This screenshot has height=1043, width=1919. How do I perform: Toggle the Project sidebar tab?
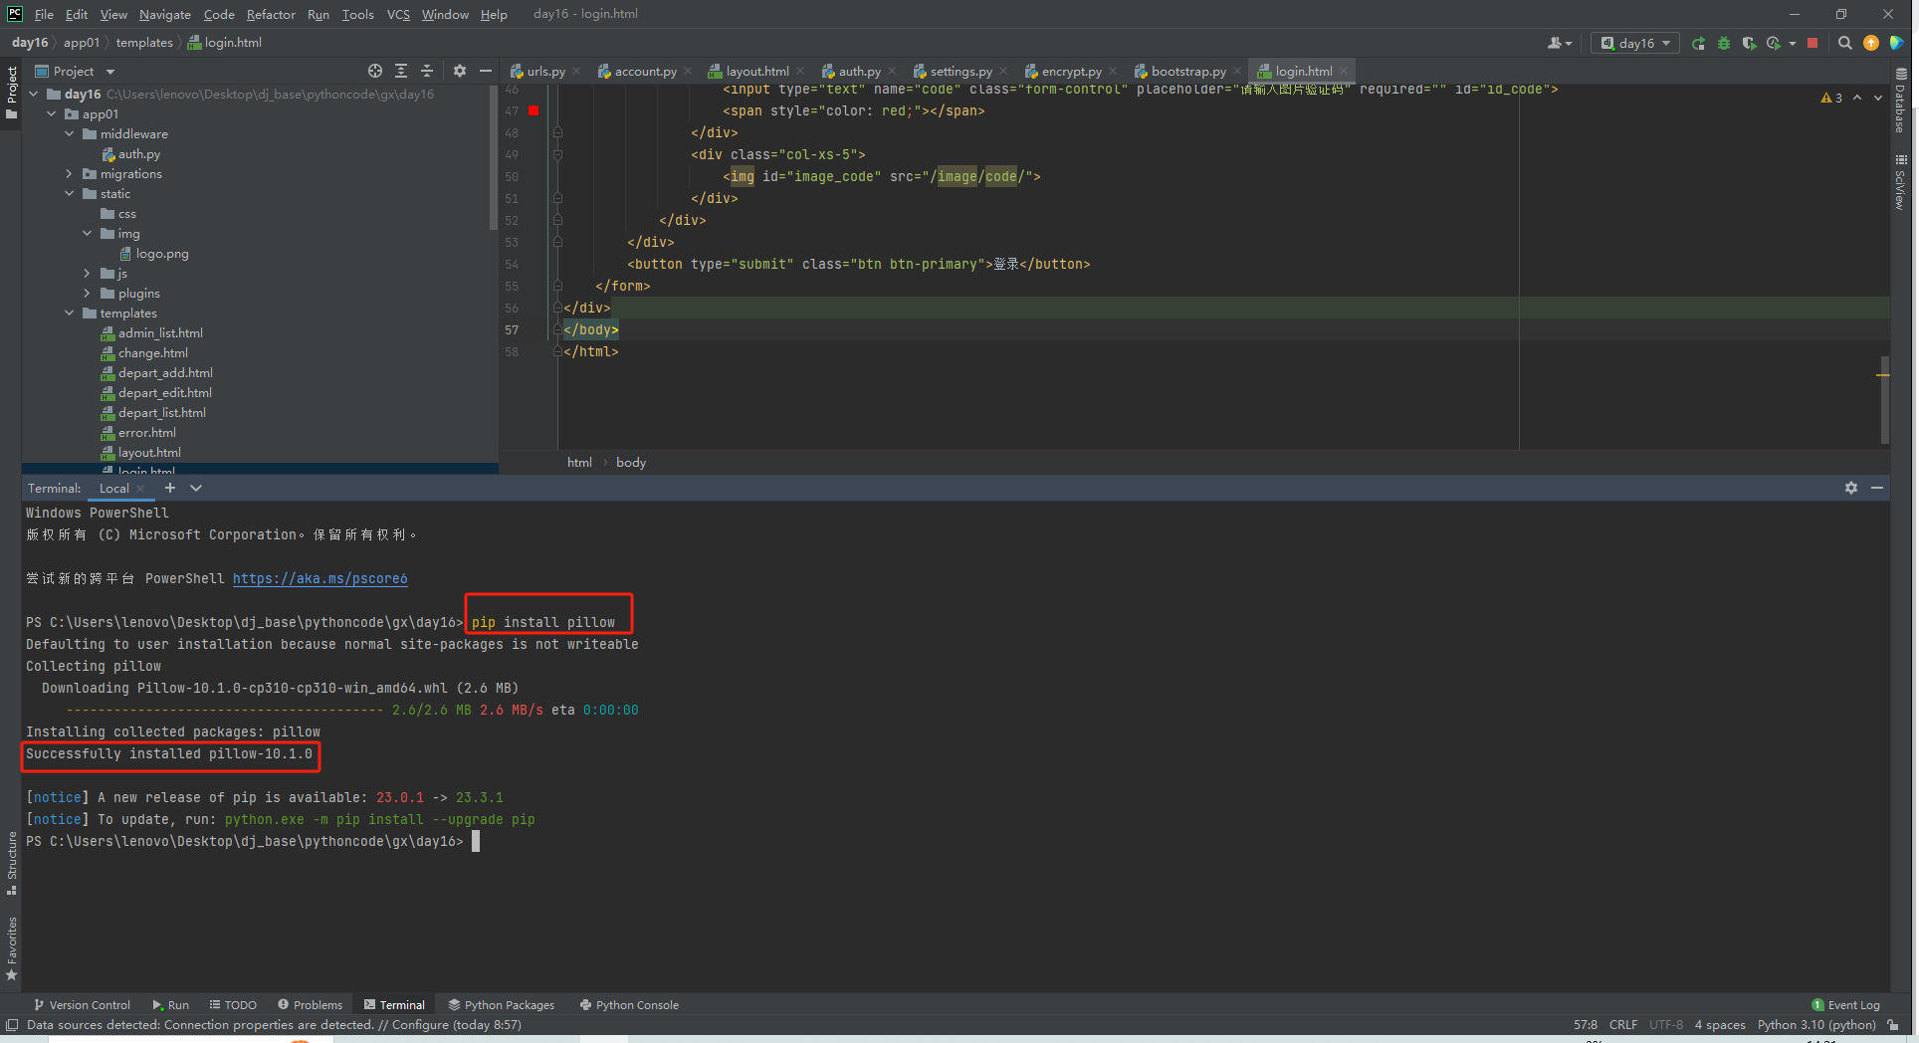tap(12, 92)
